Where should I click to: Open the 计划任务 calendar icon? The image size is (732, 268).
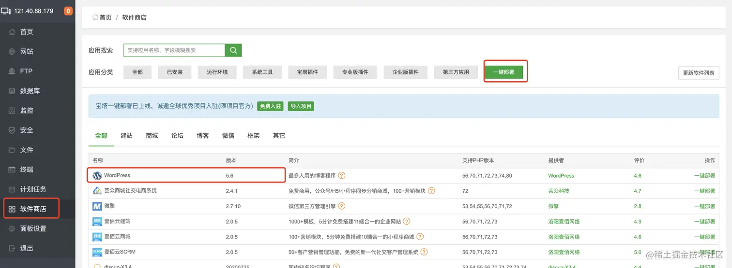(13, 189)
